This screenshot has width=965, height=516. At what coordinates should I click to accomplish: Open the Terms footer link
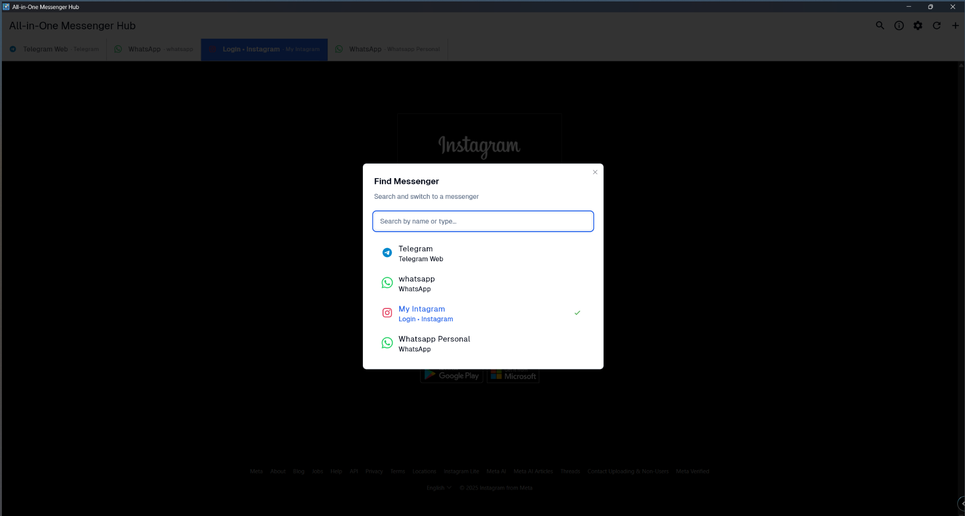point(398,471)
